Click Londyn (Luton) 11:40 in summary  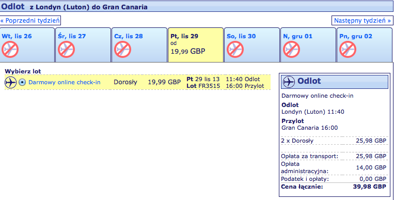tap(313, 112)
